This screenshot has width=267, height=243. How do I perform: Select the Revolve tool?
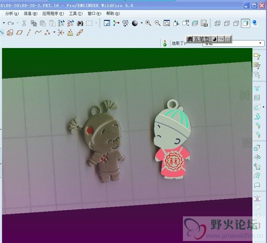point(257,157)
